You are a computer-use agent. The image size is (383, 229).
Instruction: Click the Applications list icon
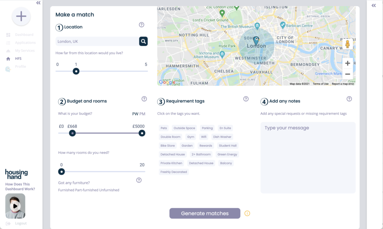click(x=8, y=43)
